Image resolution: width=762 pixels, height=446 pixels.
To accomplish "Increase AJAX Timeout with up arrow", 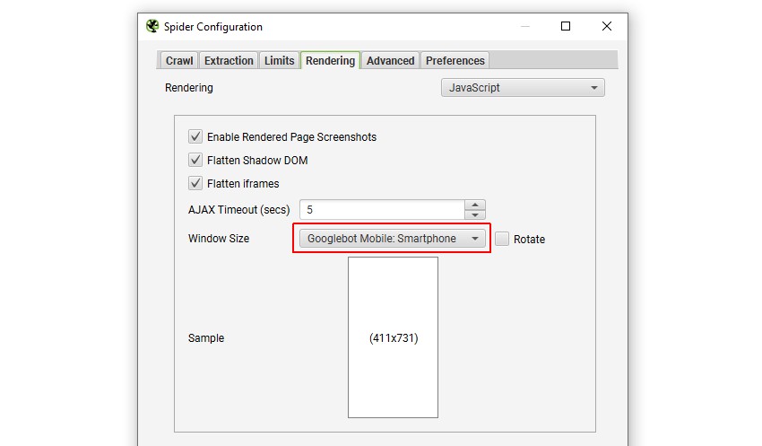I will [475, 205].
